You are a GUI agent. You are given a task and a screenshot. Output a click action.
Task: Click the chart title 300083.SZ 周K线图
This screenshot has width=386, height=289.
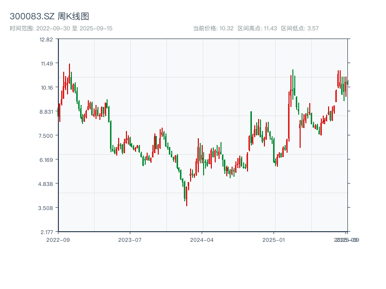point(49,16)
